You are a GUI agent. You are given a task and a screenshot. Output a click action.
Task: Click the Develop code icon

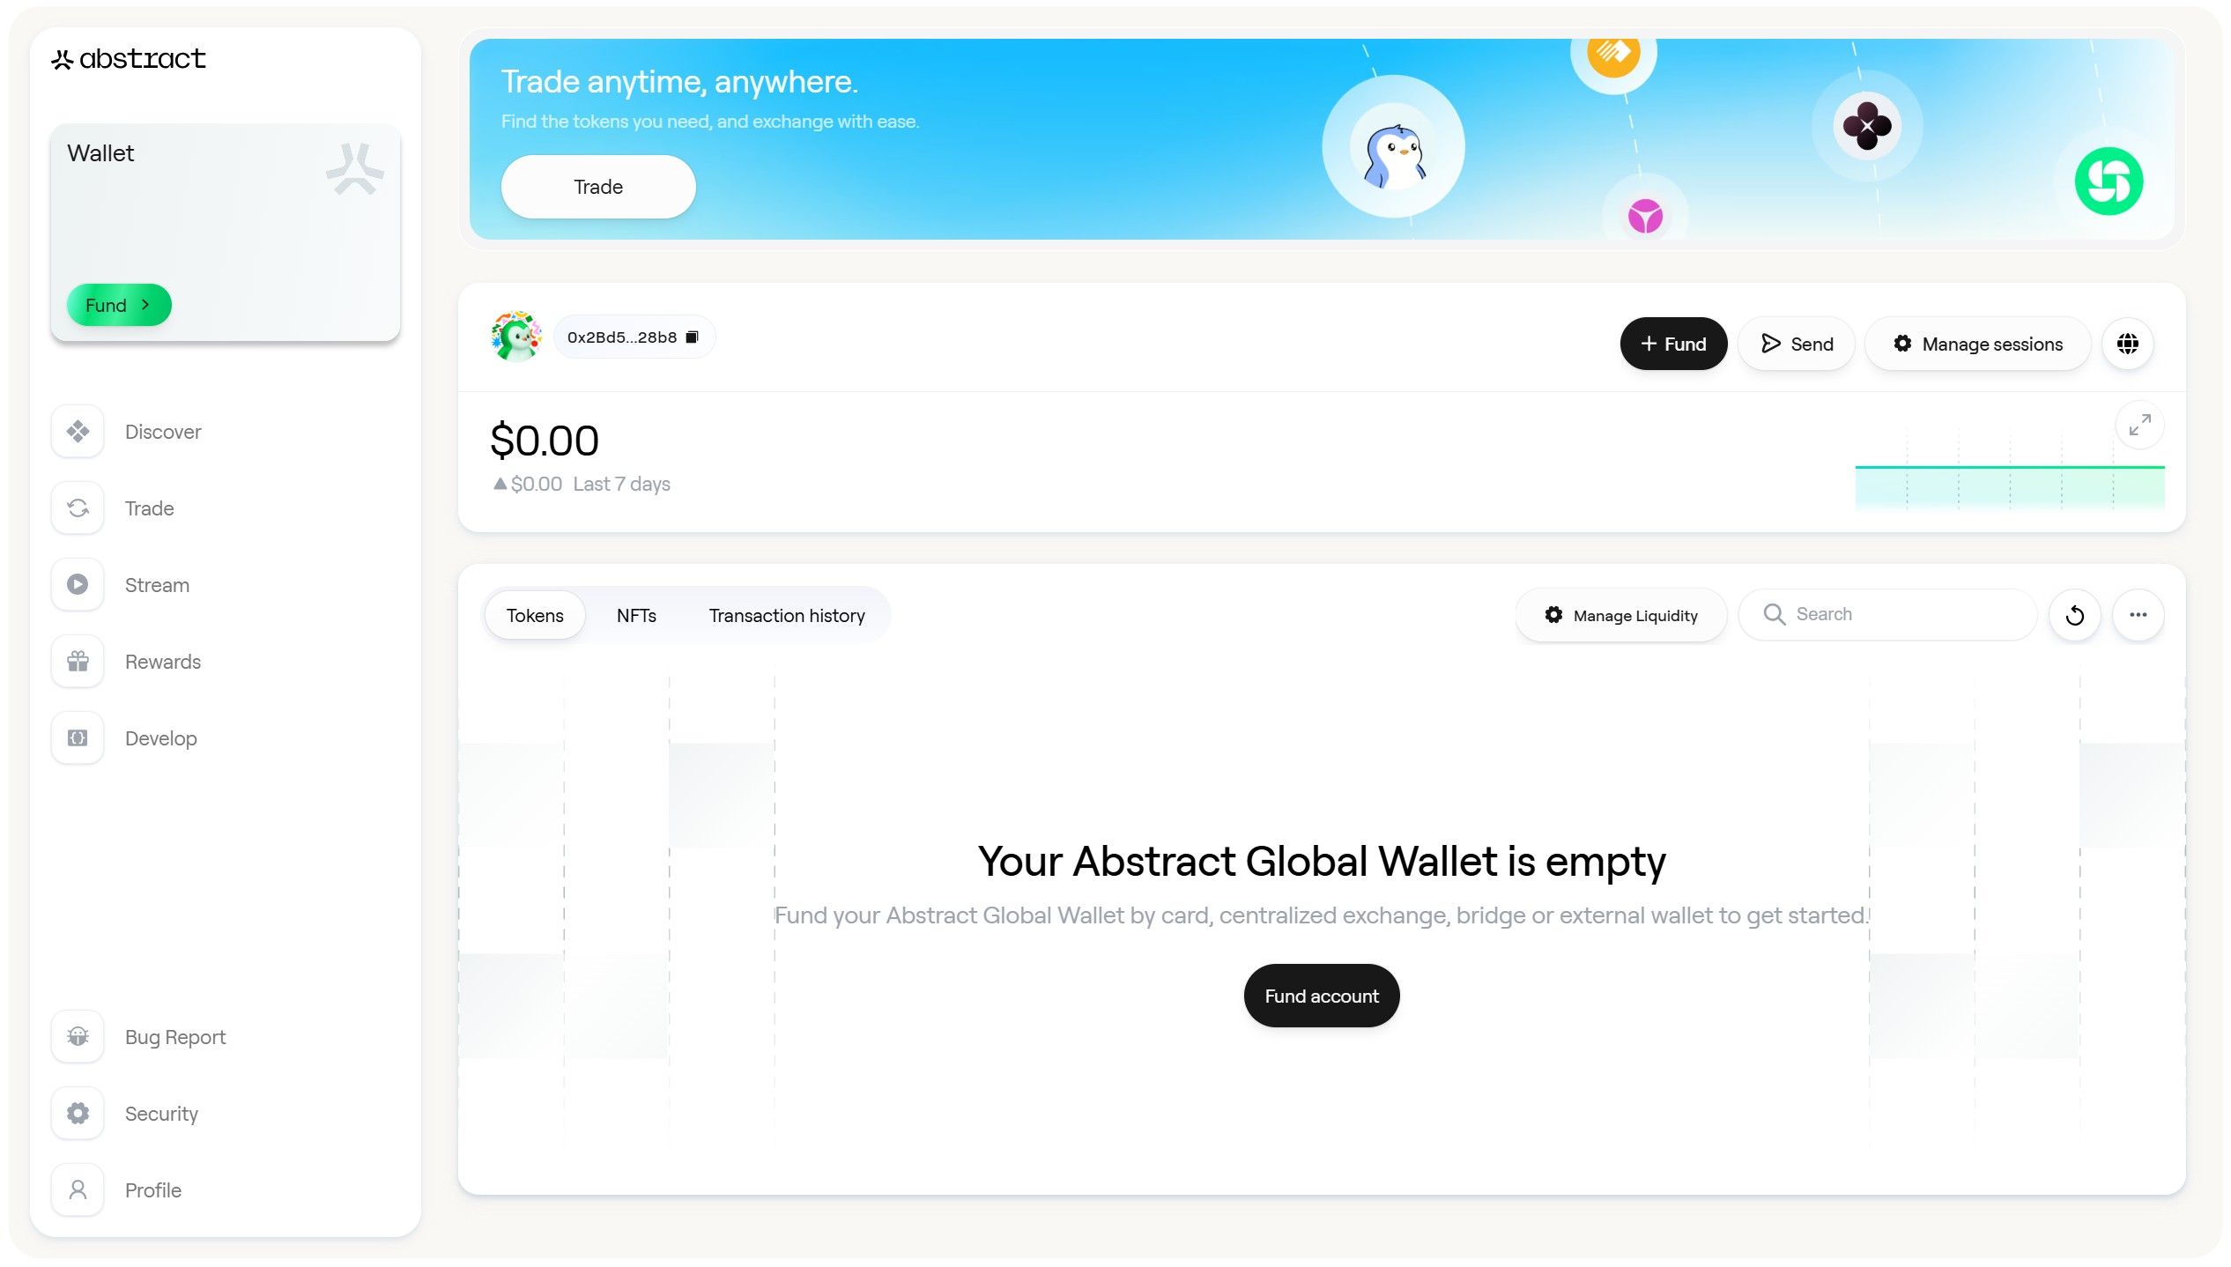pos(78,738)
